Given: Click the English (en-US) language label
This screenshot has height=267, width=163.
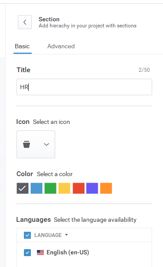Looking at the screenshot, I should click(68, 252).
